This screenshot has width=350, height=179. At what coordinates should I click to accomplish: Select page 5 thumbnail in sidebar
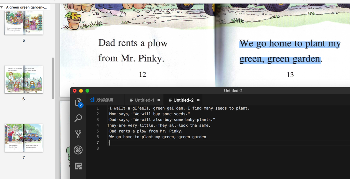[x=24, y=22]
